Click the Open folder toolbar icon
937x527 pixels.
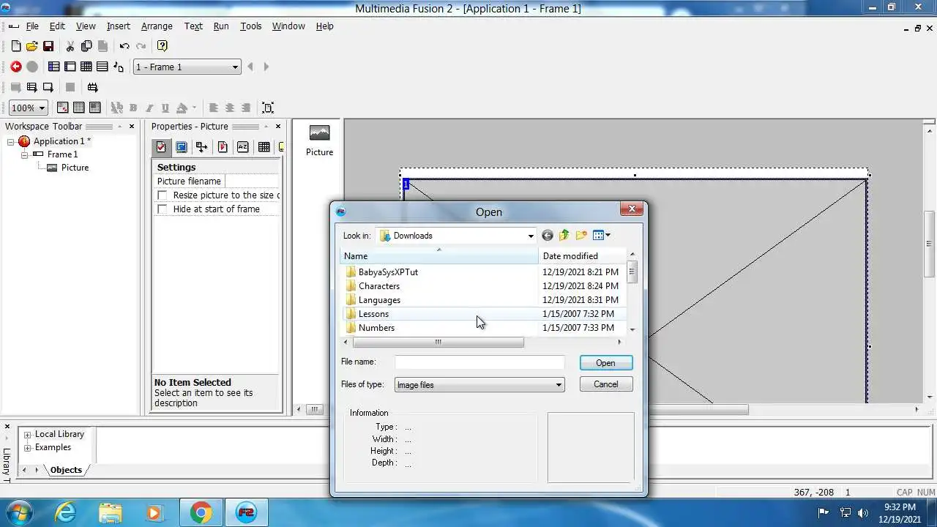click(x=31, y=46)
